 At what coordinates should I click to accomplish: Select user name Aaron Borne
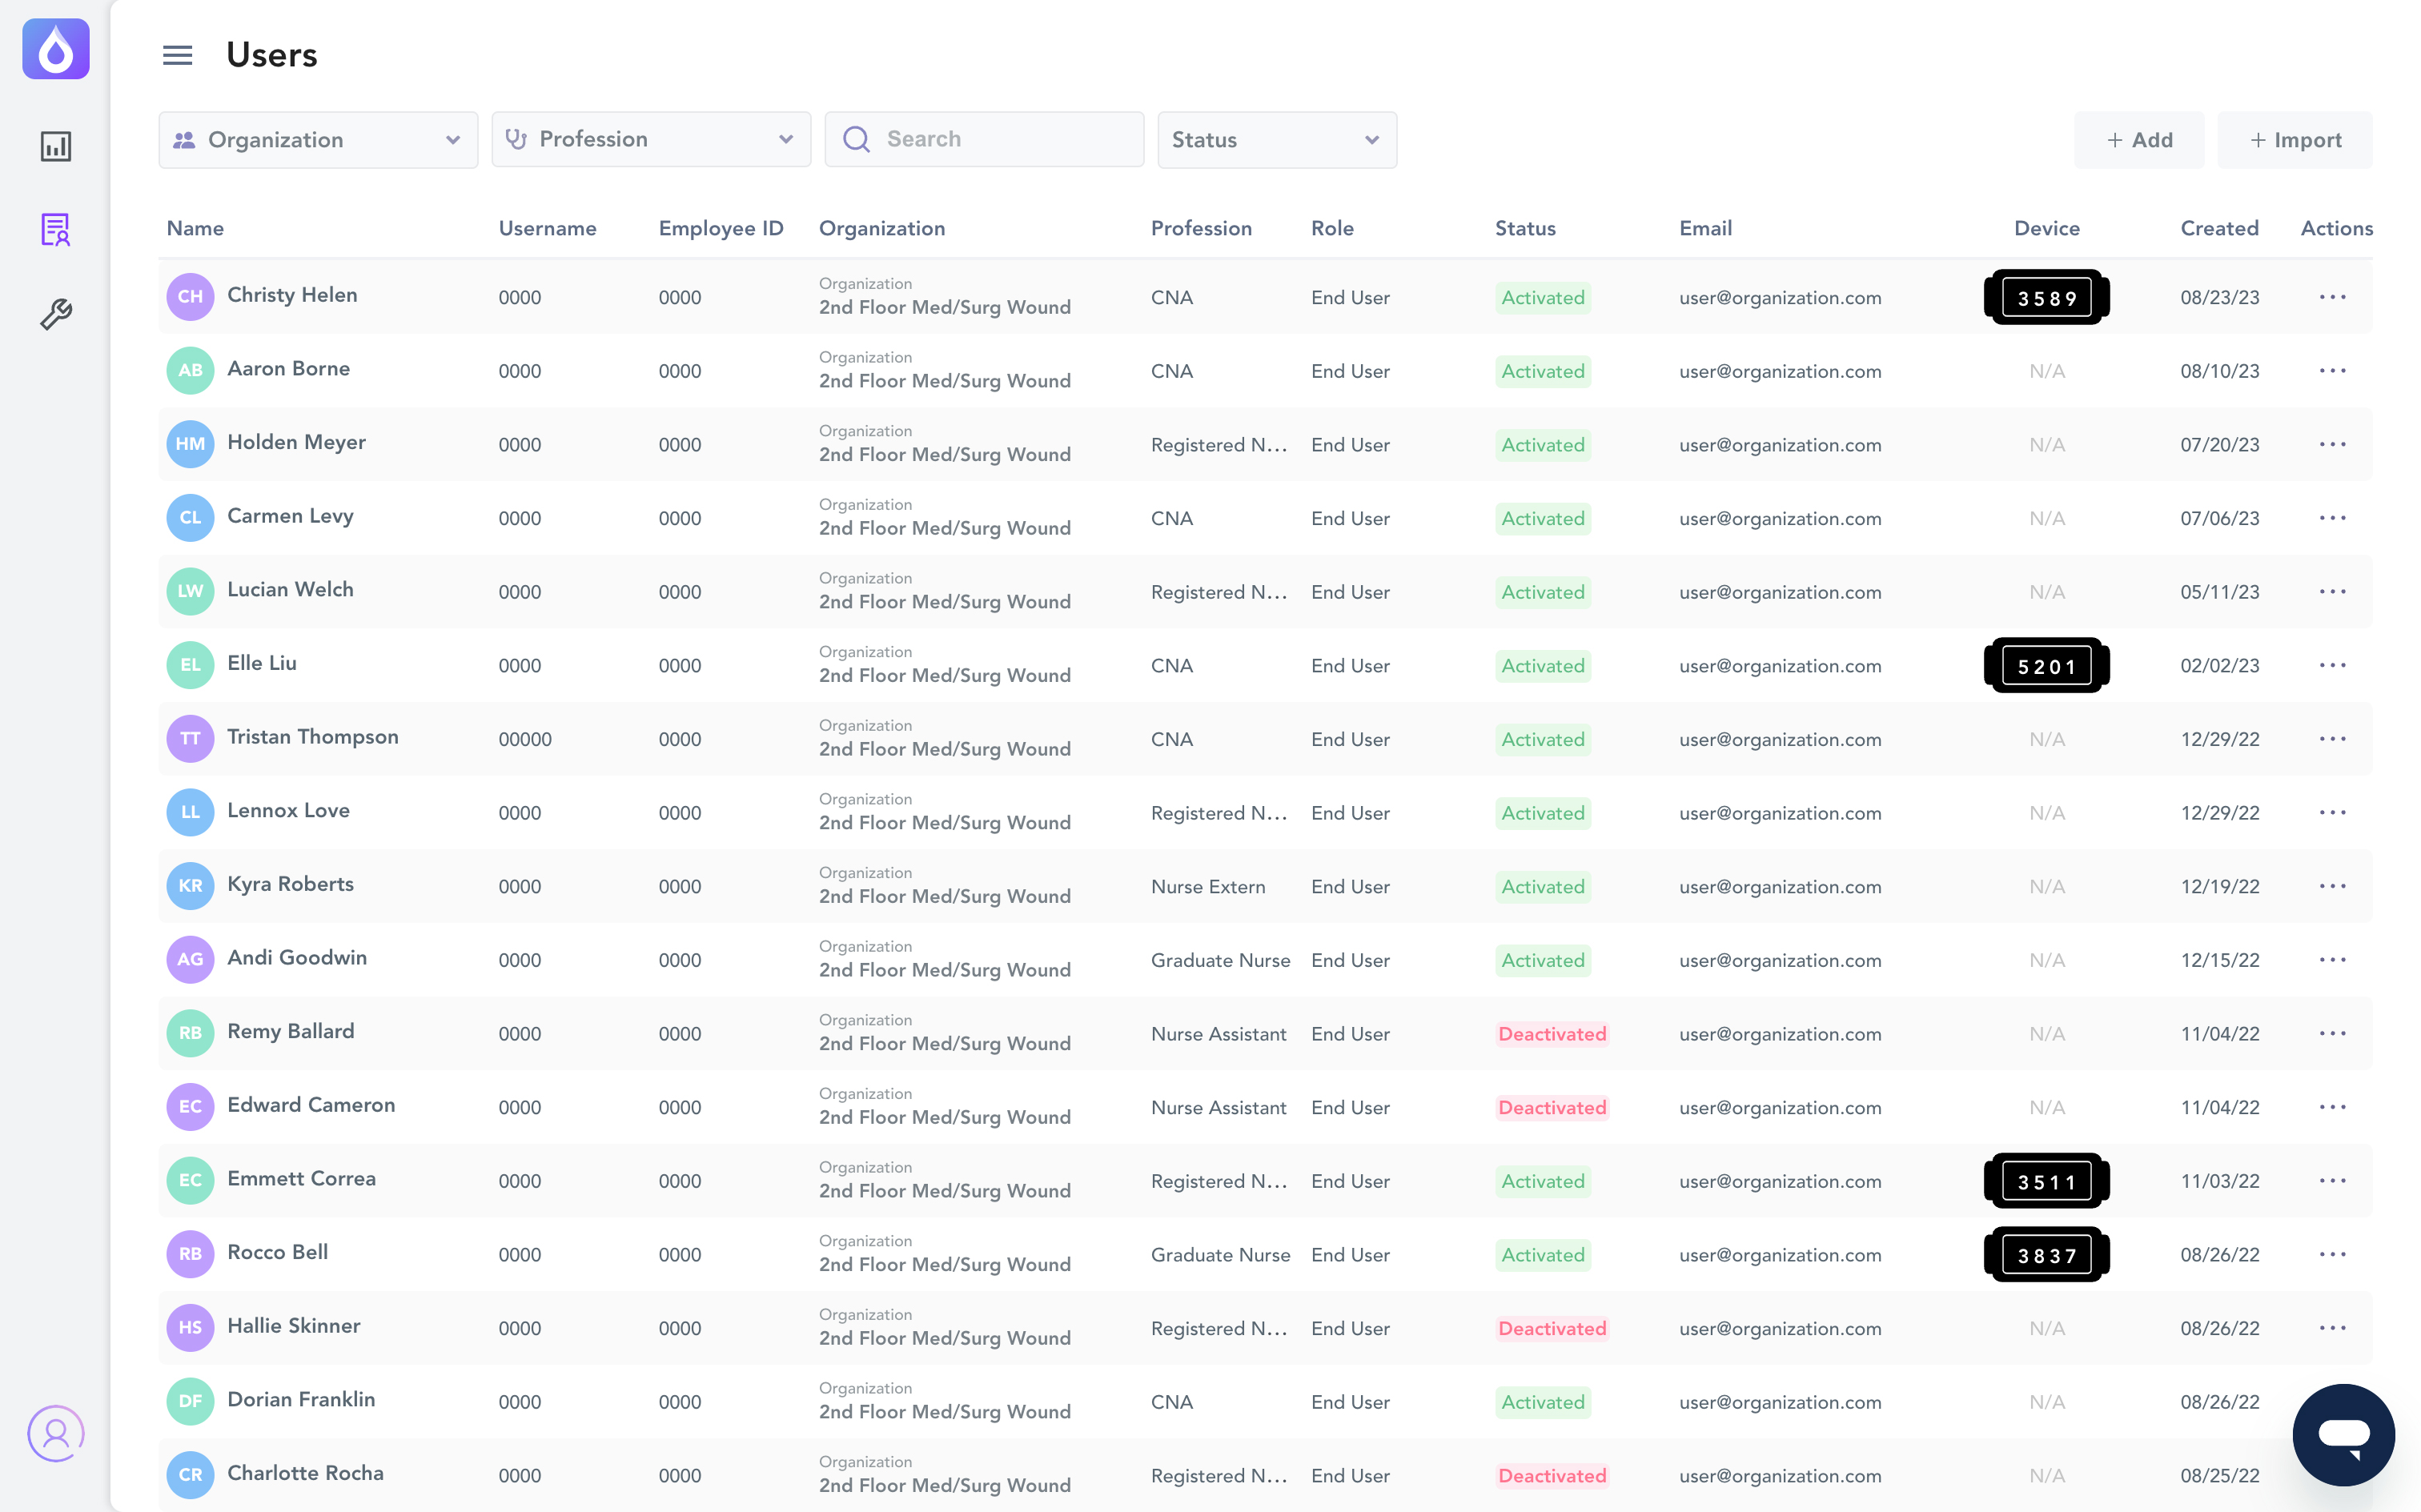tap(288, 369)
